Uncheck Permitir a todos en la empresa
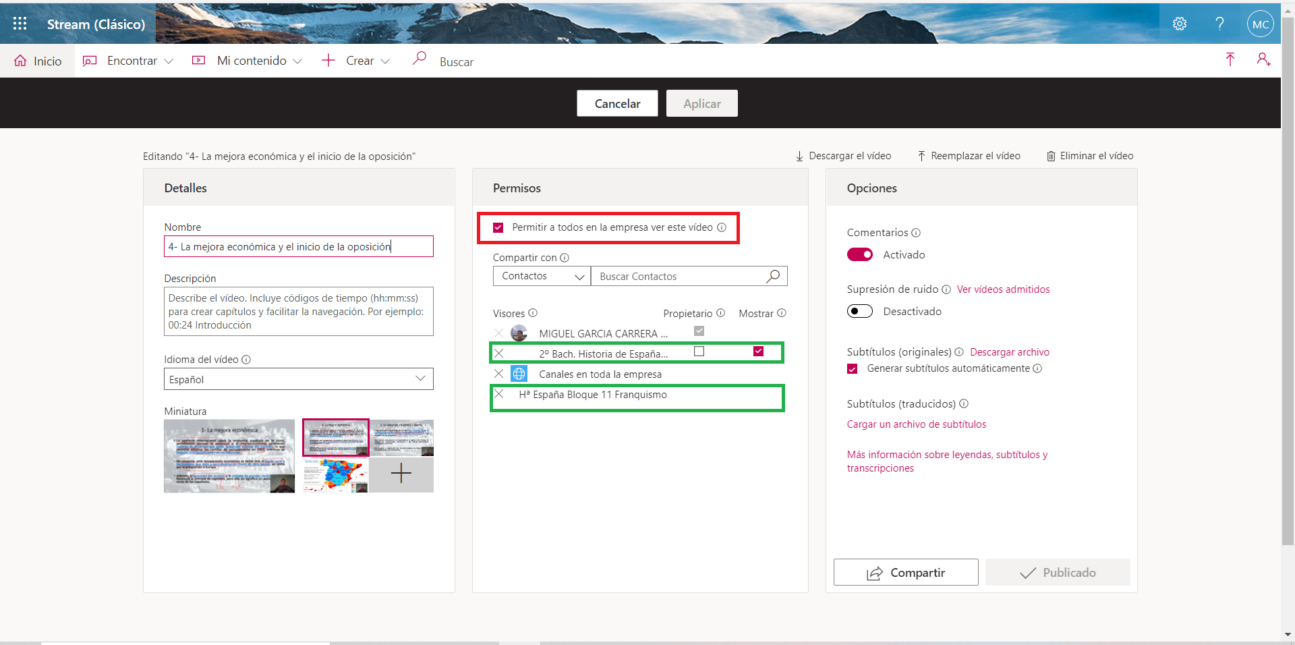The height and width of the screenshot is (645, 1295). point(498,227)
